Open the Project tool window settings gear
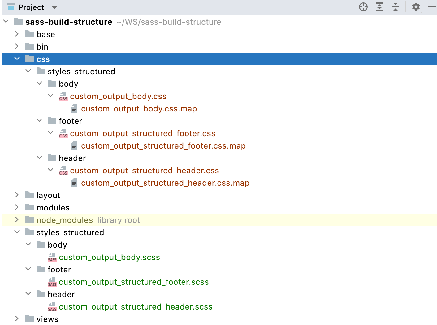The height and width of the screenshot is (325, 437). (416, 7)
